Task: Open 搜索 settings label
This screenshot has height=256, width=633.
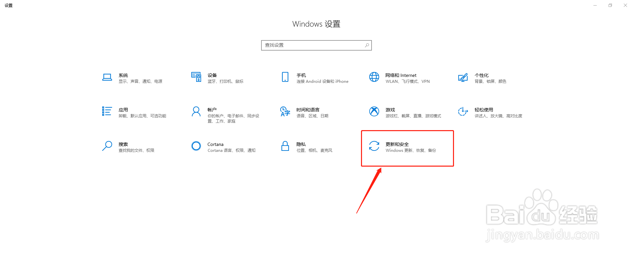Action: pyautogui.click(x=123, y=144)
